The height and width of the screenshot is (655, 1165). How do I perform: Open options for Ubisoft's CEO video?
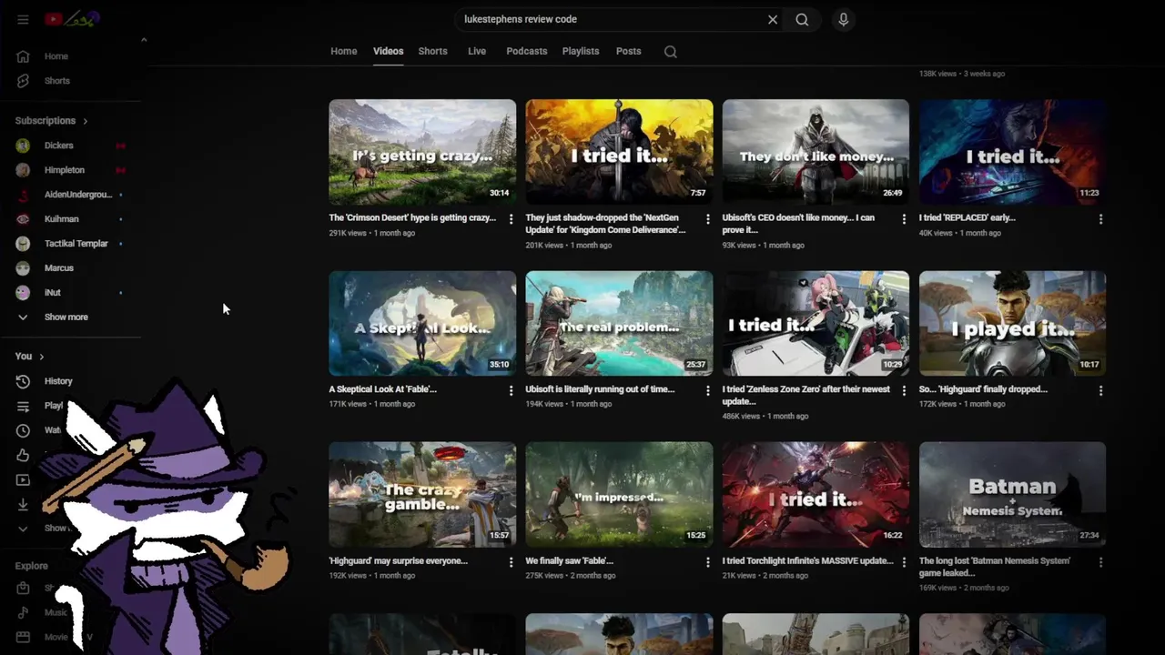point(904,219)
